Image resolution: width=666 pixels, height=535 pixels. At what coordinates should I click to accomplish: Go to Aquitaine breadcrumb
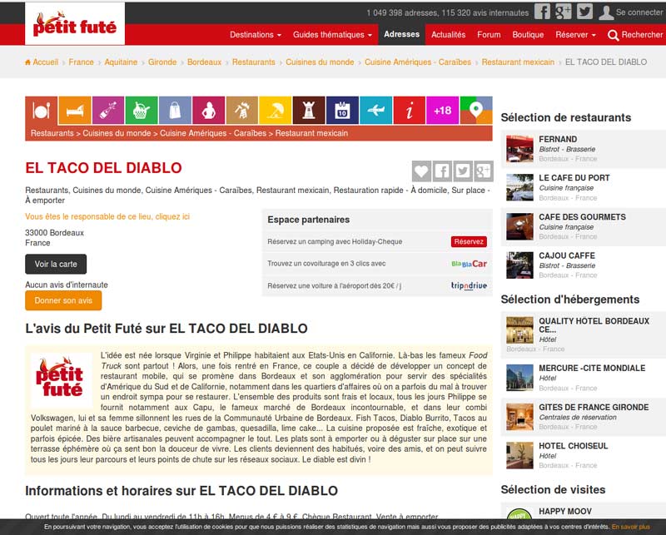click(121, 62)
